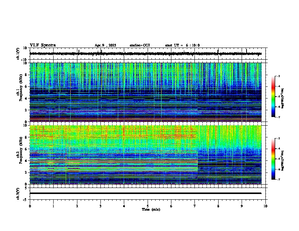Click the "8" kHz tick on ch.1 spectrogram axis
299x231 pixels.
26,75
